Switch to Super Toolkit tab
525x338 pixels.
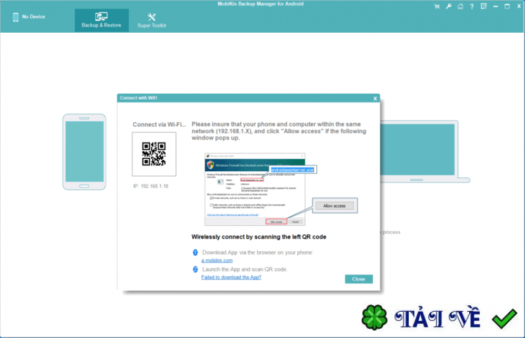click(152, 20)
